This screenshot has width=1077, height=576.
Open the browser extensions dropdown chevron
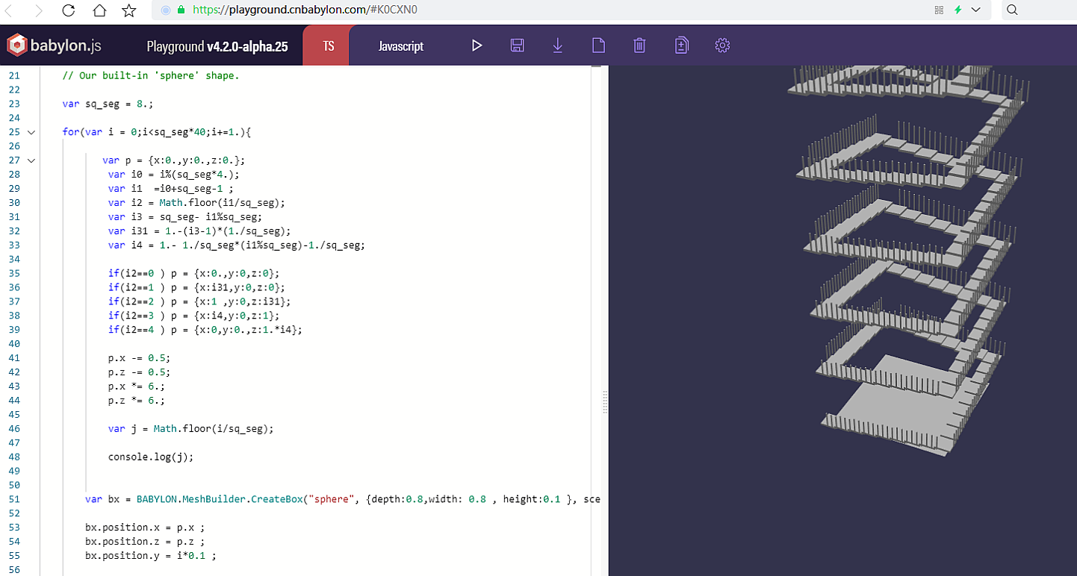(x=975, y=10)
